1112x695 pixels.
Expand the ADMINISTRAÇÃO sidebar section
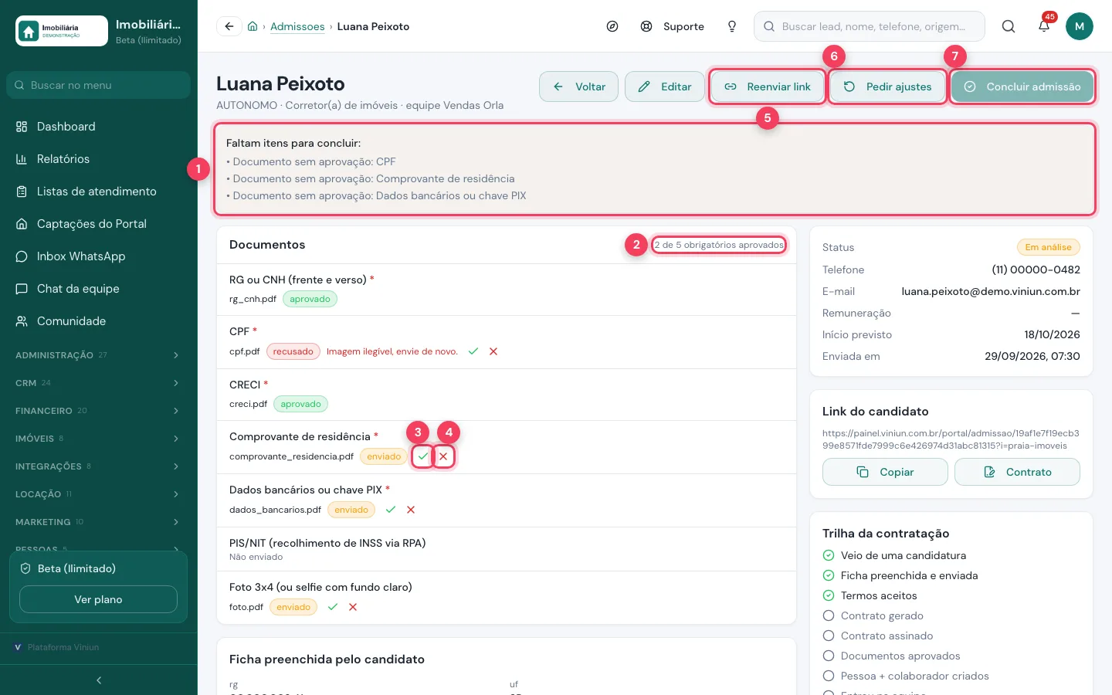pos(98,355)
